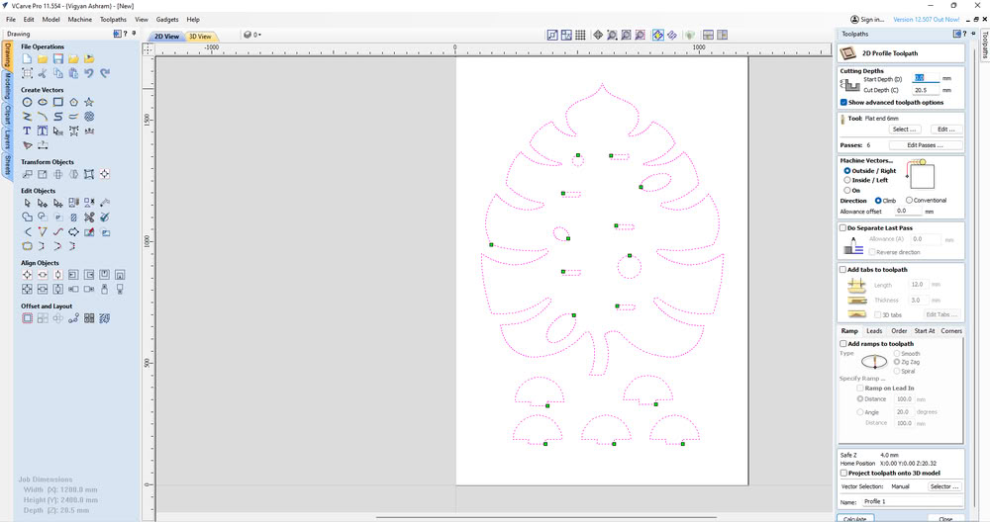Select the Draw Ellipse tool
This screenshot has height=522, width=990.
[x=43, y=102]
